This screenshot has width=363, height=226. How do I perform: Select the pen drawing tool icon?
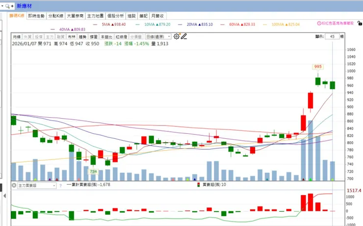click(184, 37)
